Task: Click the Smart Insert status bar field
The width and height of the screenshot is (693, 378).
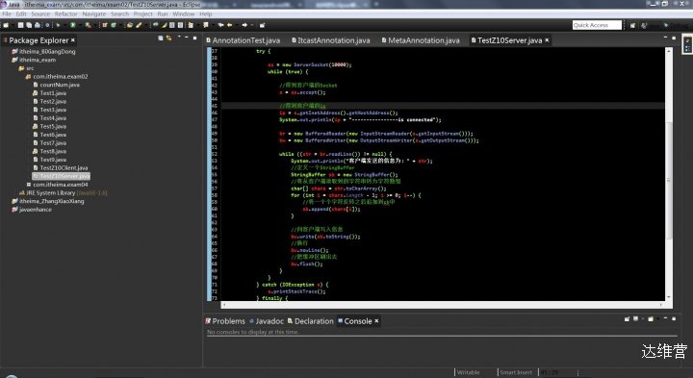Action: [516, 372]
